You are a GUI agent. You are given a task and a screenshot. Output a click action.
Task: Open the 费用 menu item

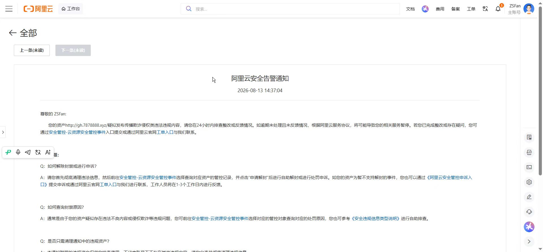tap(440, 9)
